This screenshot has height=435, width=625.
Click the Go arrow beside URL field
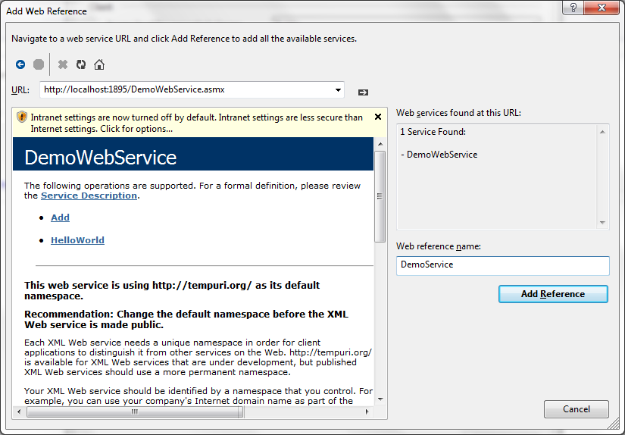click(x=363, y=92)
